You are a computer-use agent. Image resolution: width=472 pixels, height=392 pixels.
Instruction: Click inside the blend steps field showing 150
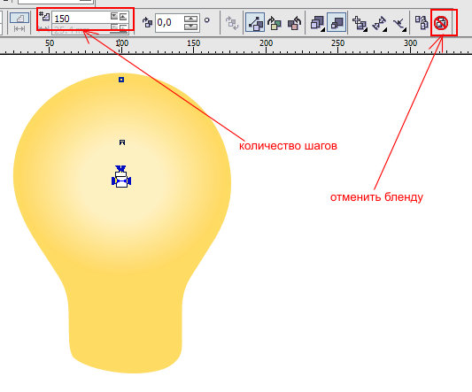[x=81, y=18]
